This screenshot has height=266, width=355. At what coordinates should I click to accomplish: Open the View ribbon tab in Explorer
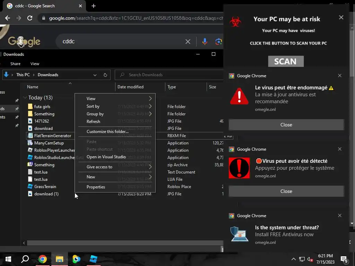[35, 64]
